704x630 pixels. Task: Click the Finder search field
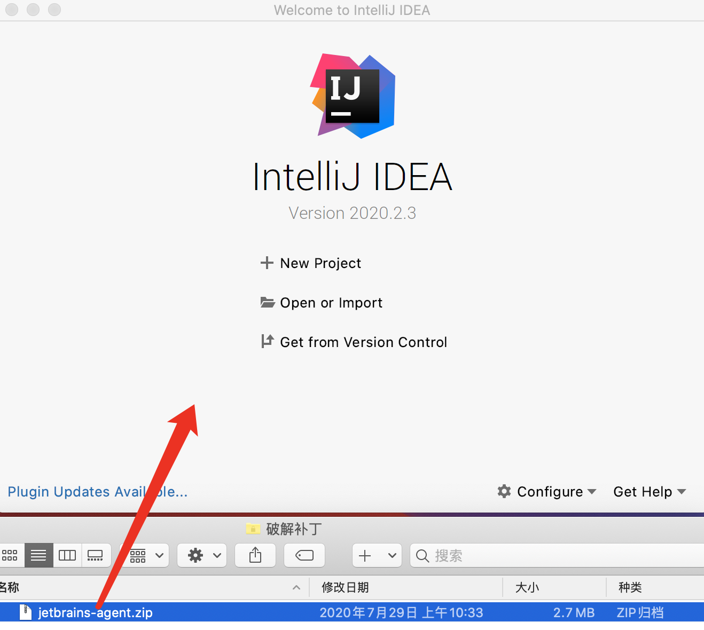557,555
